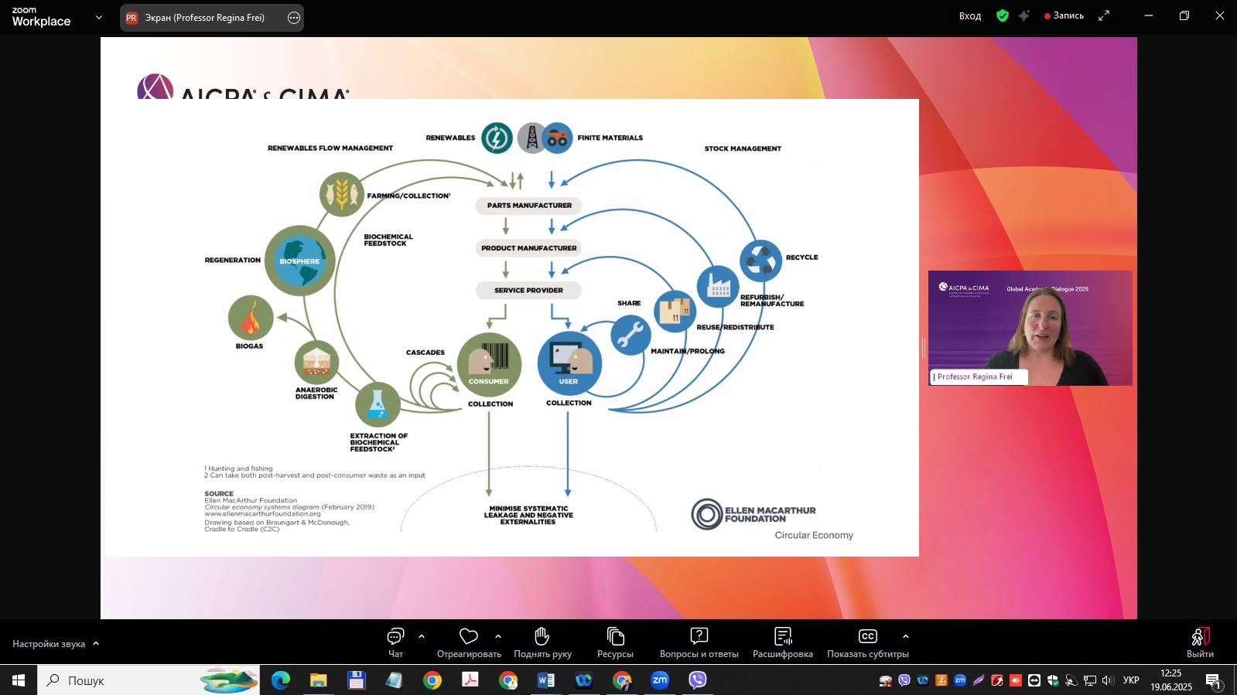Open Настройки звука audio settings
1237x695 pixels.
pos(49,643)
